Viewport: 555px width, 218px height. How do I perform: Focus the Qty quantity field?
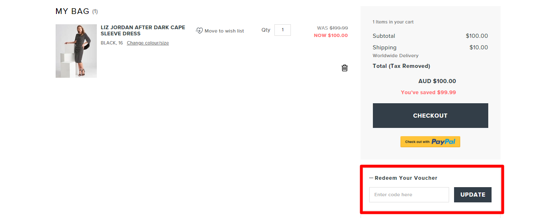283,30
